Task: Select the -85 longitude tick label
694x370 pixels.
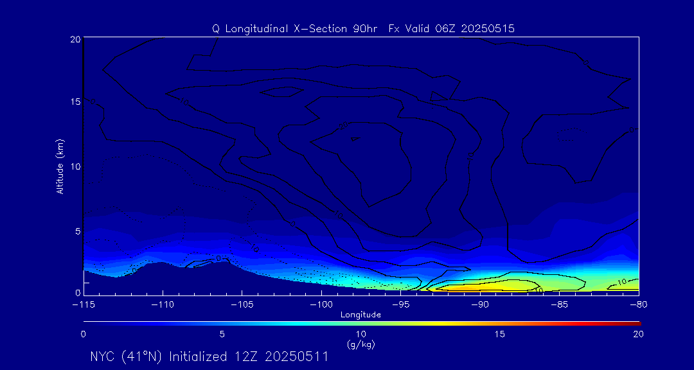Action: click(559, 306)
